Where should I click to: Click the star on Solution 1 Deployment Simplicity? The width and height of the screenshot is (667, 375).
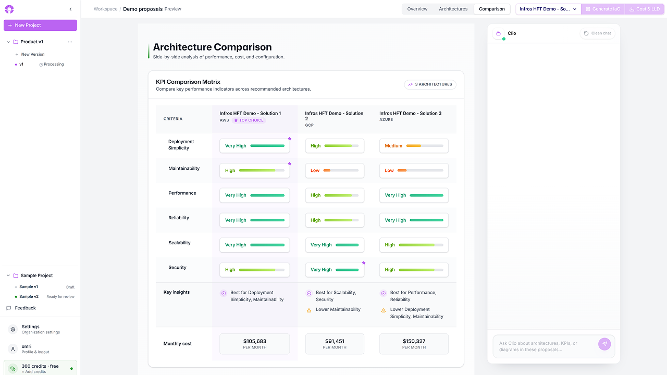(290, 139)
